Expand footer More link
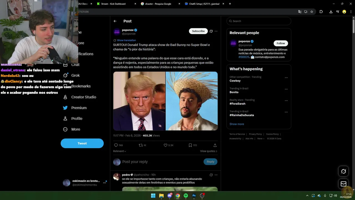Image resolution: width=355 pixels, height=200 pixels. 261,139
